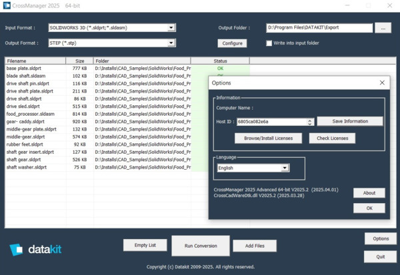The height and width of the screenshot is (275, 400).
Task: Click the Host ID stepper arrows
Action: [x=310, y=122]
